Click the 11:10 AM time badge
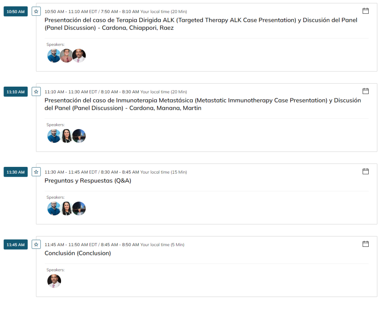Viewport: 381px width, 309px height. pos(16,92)
